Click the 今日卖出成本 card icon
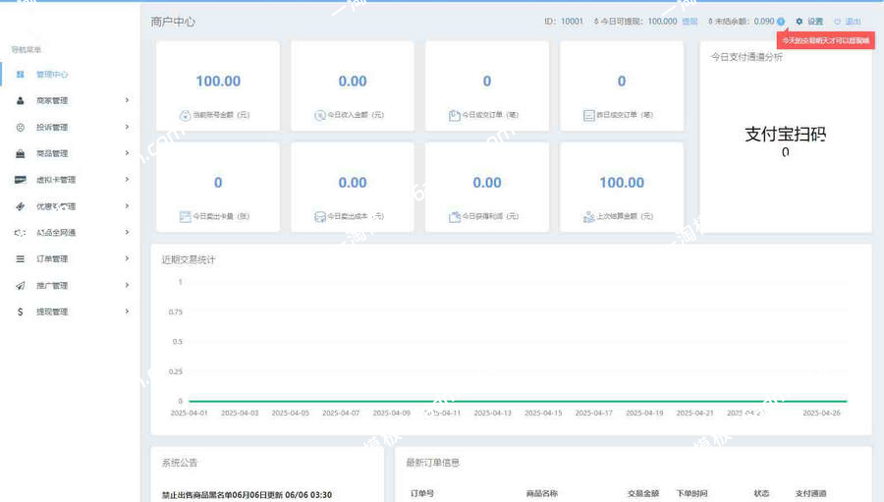This screenshot has width=884, height=502. tap(319, 216)
